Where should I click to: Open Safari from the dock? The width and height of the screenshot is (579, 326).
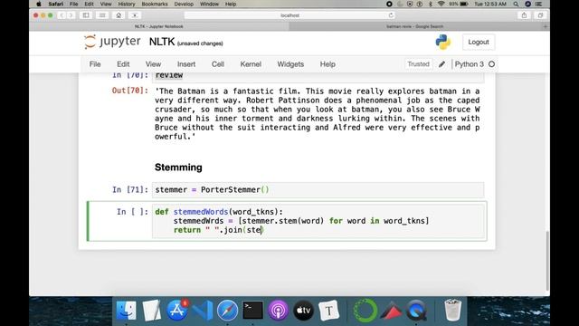(x=227, y=310)
